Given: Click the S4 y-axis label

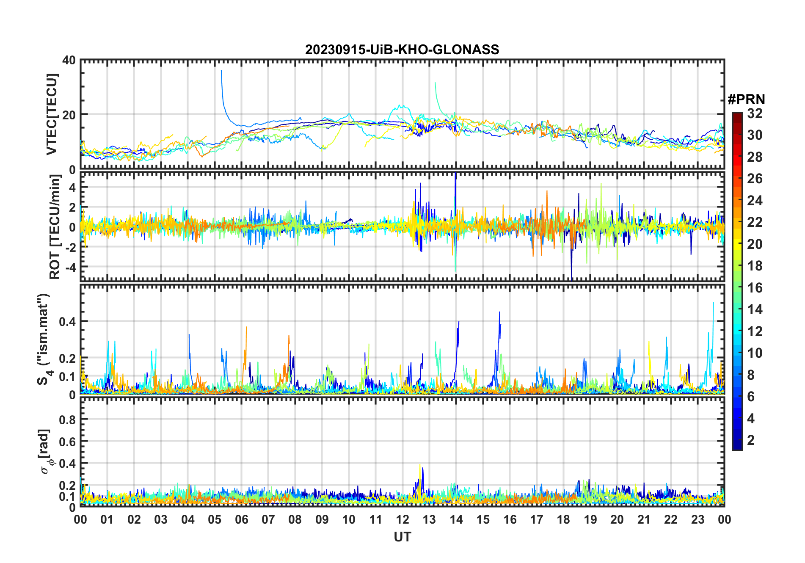Looking at the screenshot, I should [x=44, y=339].
